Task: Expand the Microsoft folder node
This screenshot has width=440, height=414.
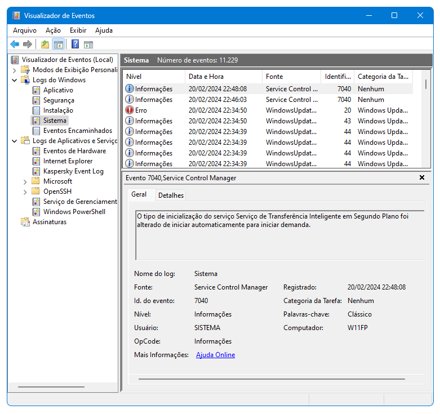Action: coord(25,182)
